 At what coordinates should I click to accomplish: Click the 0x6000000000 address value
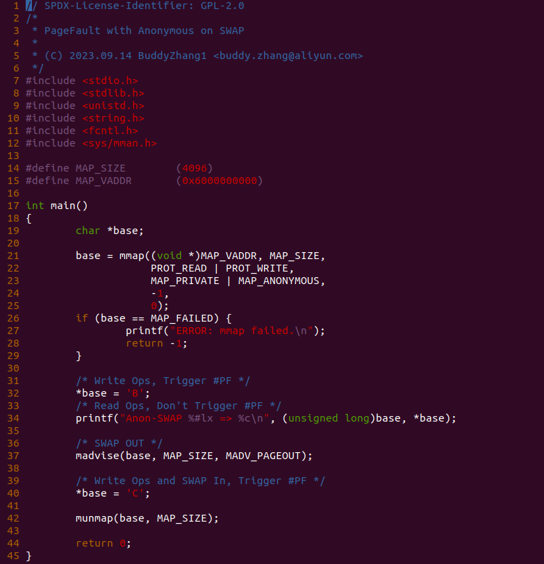coord(220,181)
